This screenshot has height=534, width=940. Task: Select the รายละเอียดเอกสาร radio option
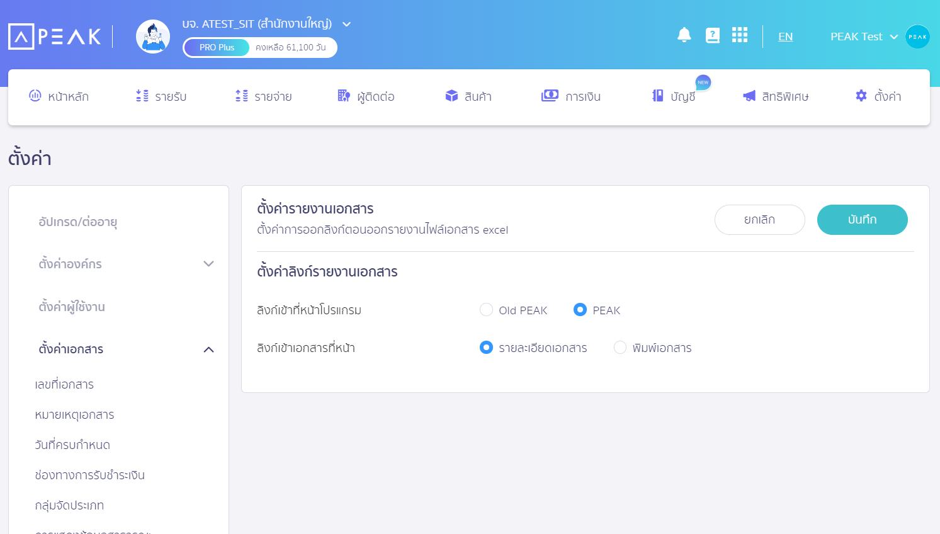tap(486, 348)
